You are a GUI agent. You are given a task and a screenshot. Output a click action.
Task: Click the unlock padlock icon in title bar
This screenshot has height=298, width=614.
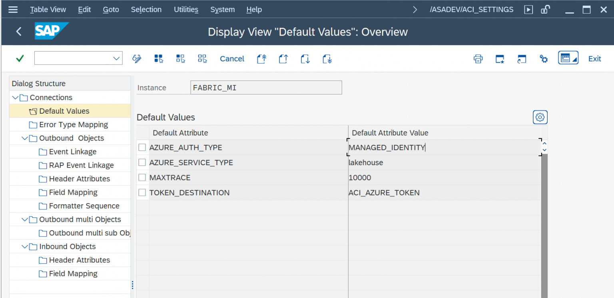[x=545, y=10]
